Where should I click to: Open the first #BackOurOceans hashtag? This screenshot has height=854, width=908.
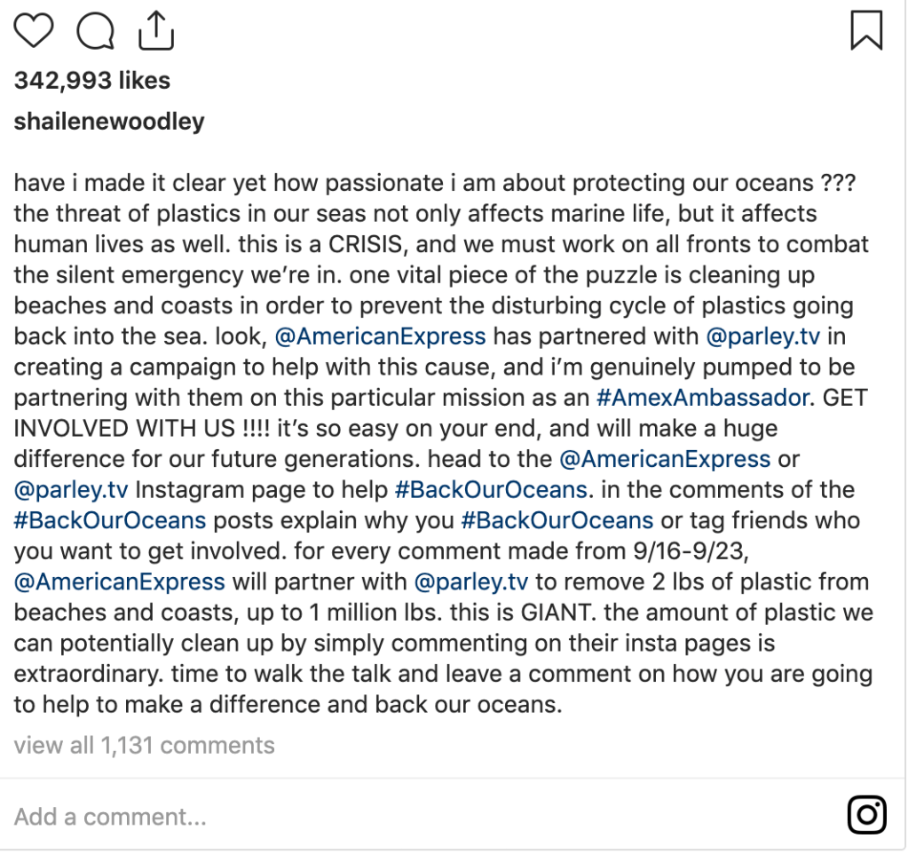pos(491,490)
